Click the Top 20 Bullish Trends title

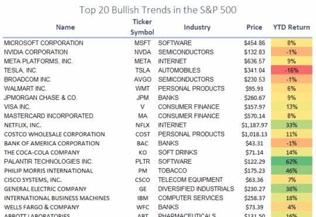click(x=158, y=10)
